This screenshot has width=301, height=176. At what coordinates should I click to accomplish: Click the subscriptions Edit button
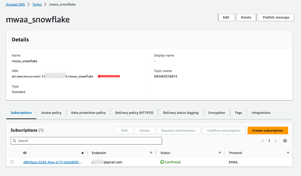(125, 130)
